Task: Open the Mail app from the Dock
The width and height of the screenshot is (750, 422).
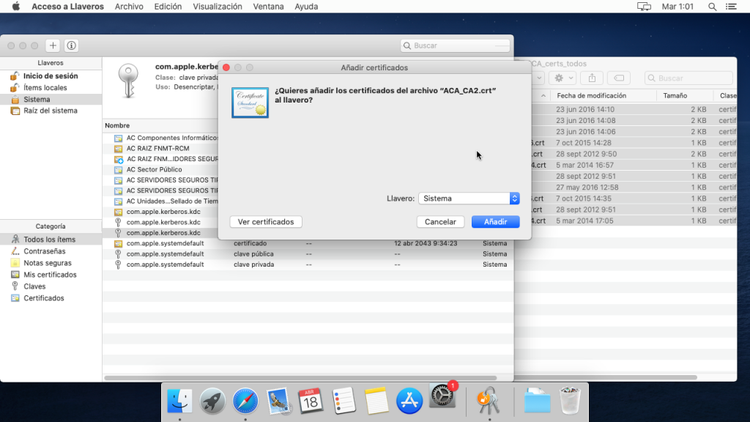Action: pyautogui.click(x=278, y=401)
